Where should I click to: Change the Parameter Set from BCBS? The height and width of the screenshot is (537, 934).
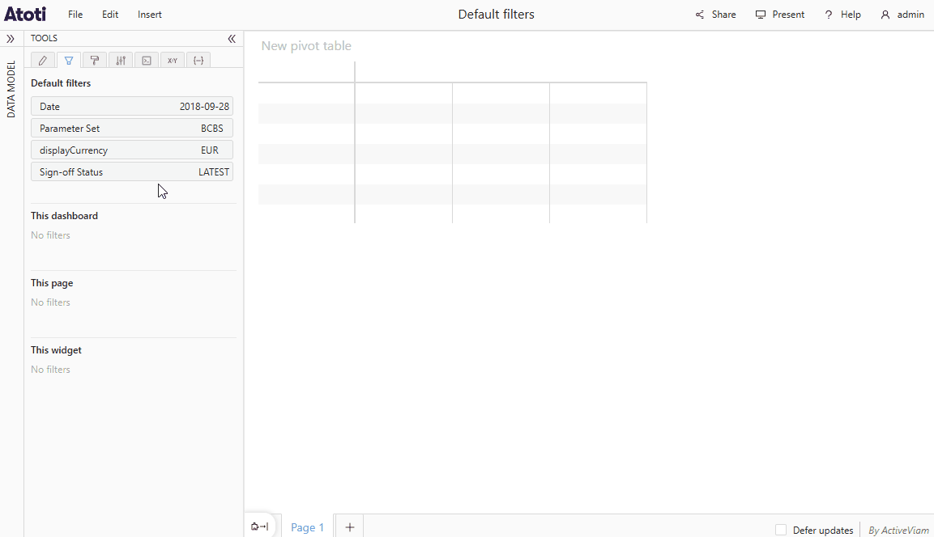pyautogui.click(x=131, y=128)
